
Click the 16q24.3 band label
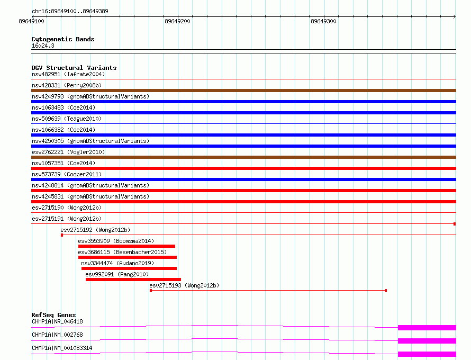tap(43, 46)
